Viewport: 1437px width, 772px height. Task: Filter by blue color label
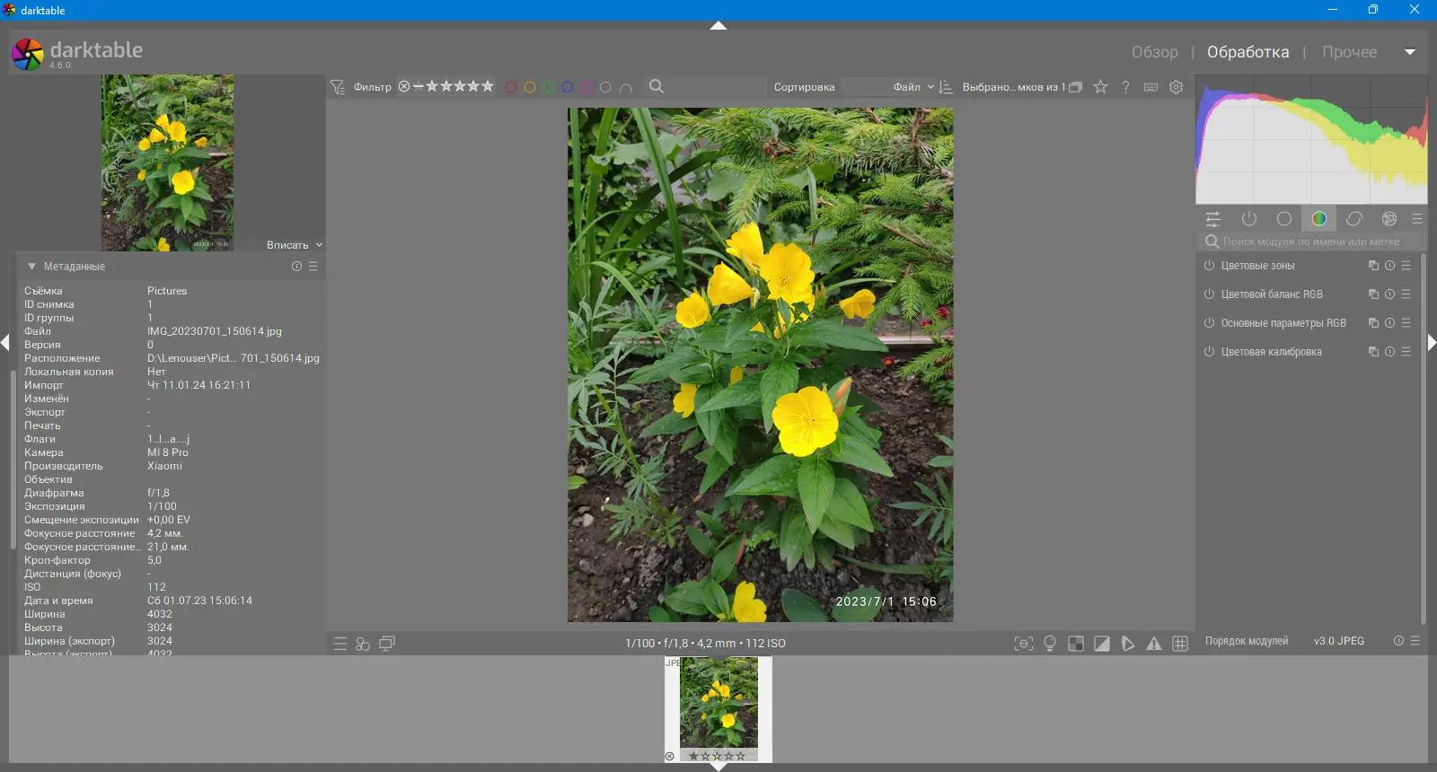tap(568, 87)
